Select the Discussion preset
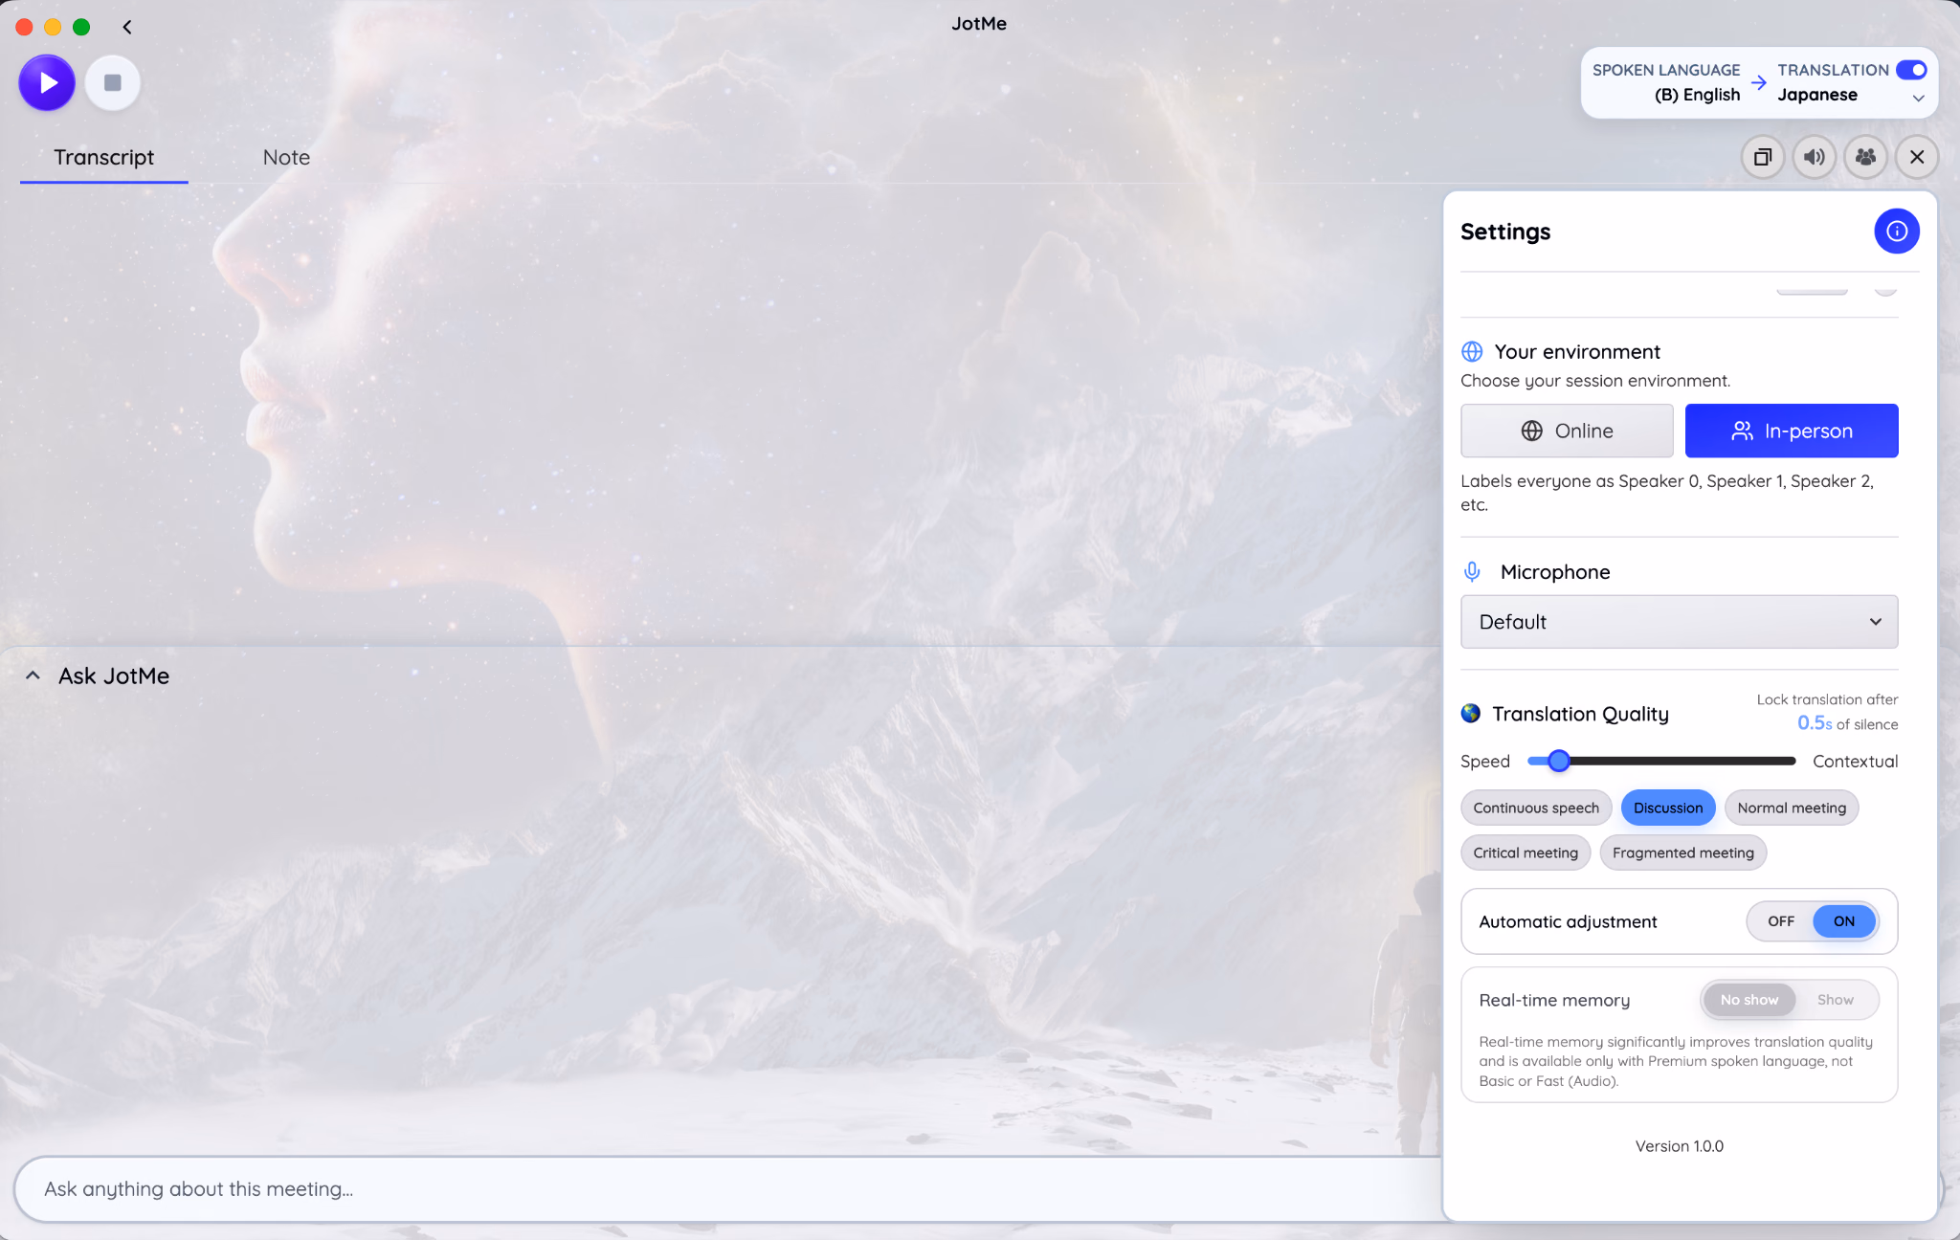Image resolution: width=1960 pixels, height=1240 pixels. [x=1668, y=808]
